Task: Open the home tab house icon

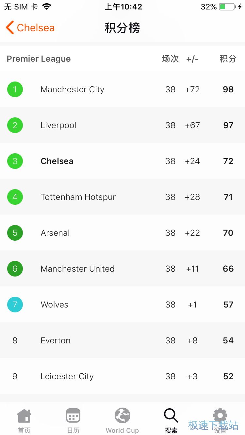Action: pos(24,416)
